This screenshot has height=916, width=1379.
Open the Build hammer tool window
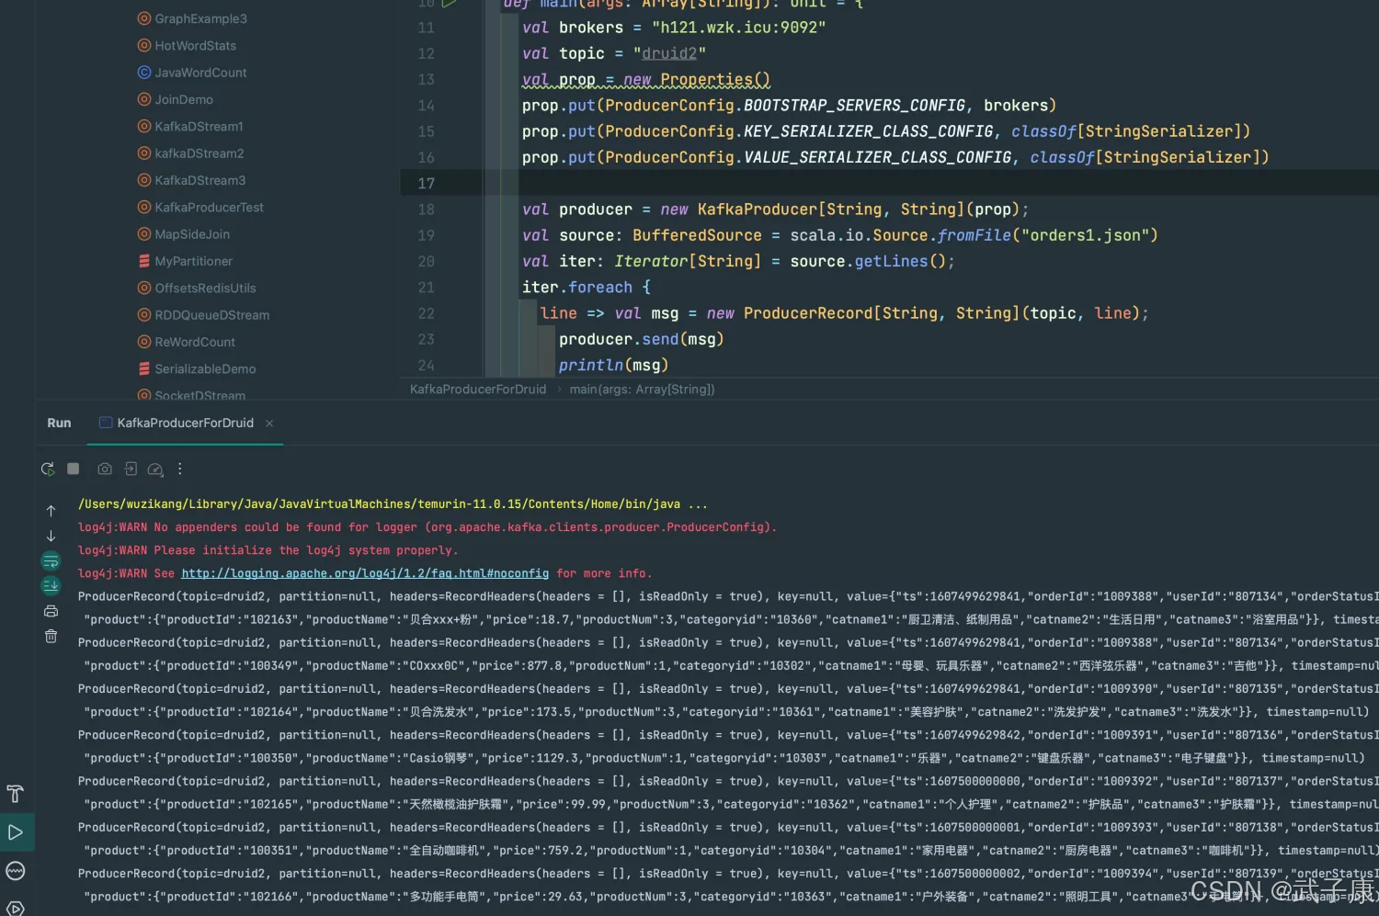point(16,794)
